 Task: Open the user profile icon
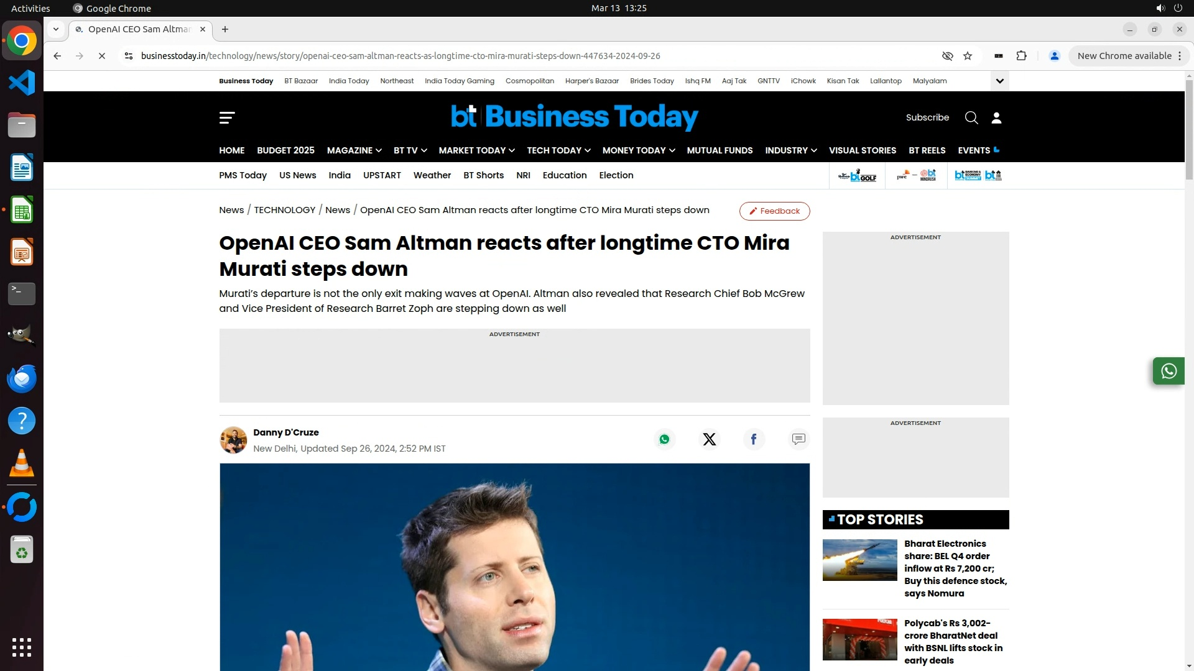pyautogui.click(x=996, y=117)
